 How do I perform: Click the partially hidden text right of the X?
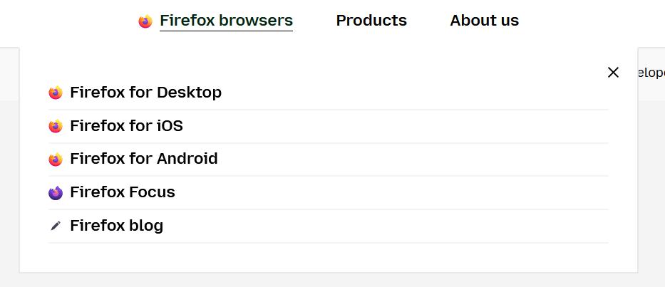coord(651,73)
